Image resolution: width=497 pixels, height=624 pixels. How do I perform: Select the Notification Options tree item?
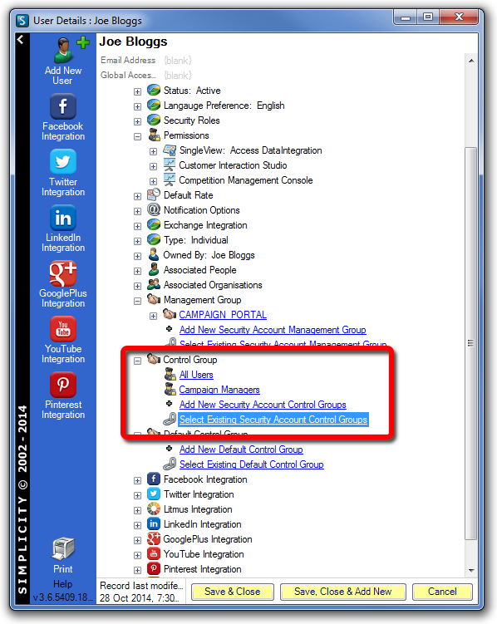(201, 210)
